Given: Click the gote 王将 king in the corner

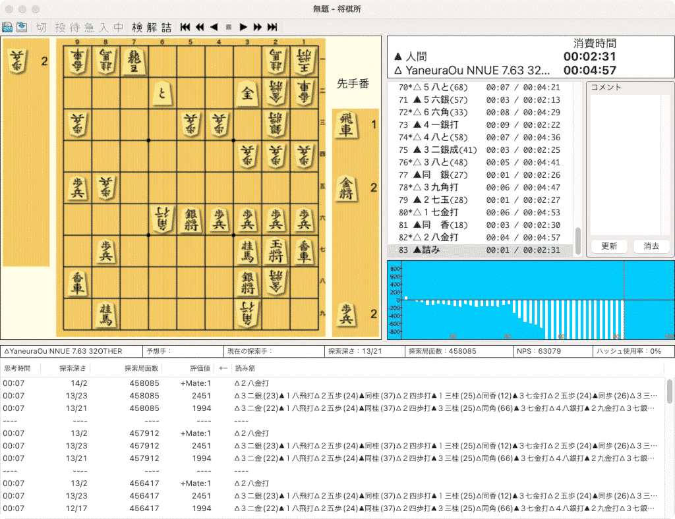Looking at the screenshot, I should pos(305,61).
